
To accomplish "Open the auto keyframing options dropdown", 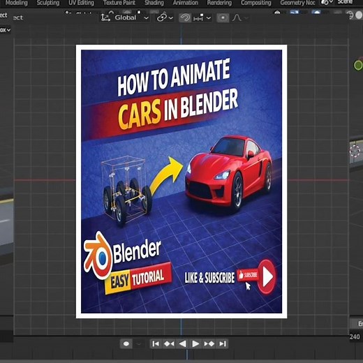I will tap(139, 343).
